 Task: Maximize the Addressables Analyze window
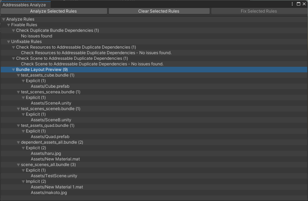point(298,4)
